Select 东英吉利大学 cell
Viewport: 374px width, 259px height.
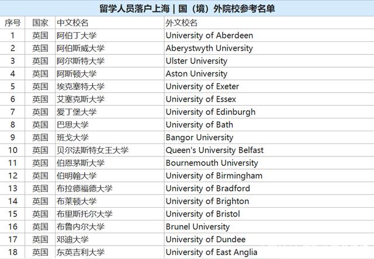pyautogui.click(x=110, y=252)
